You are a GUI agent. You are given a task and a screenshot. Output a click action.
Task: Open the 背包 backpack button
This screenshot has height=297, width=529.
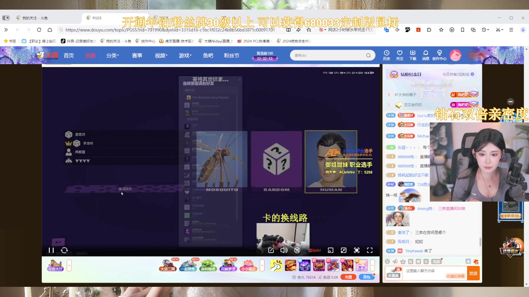coord(366,277)
